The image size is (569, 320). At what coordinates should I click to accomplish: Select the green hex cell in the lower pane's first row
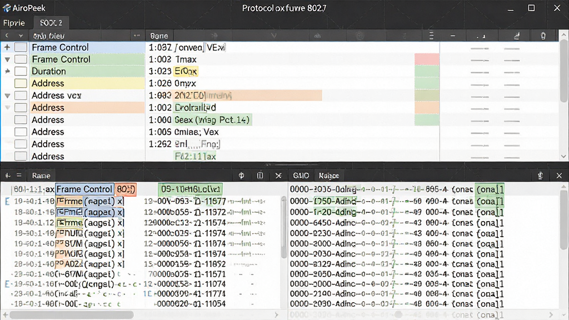click(x=191, y=189)
